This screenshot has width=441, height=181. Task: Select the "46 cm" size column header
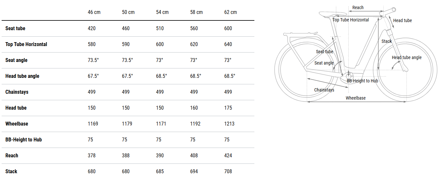click(94, 12)
